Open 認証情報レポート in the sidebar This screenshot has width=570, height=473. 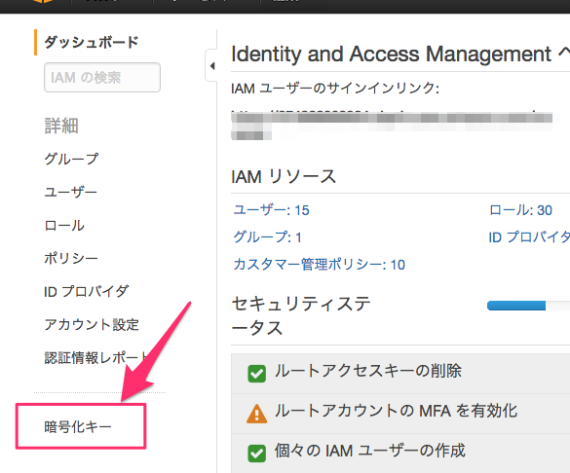pos(95,357)
